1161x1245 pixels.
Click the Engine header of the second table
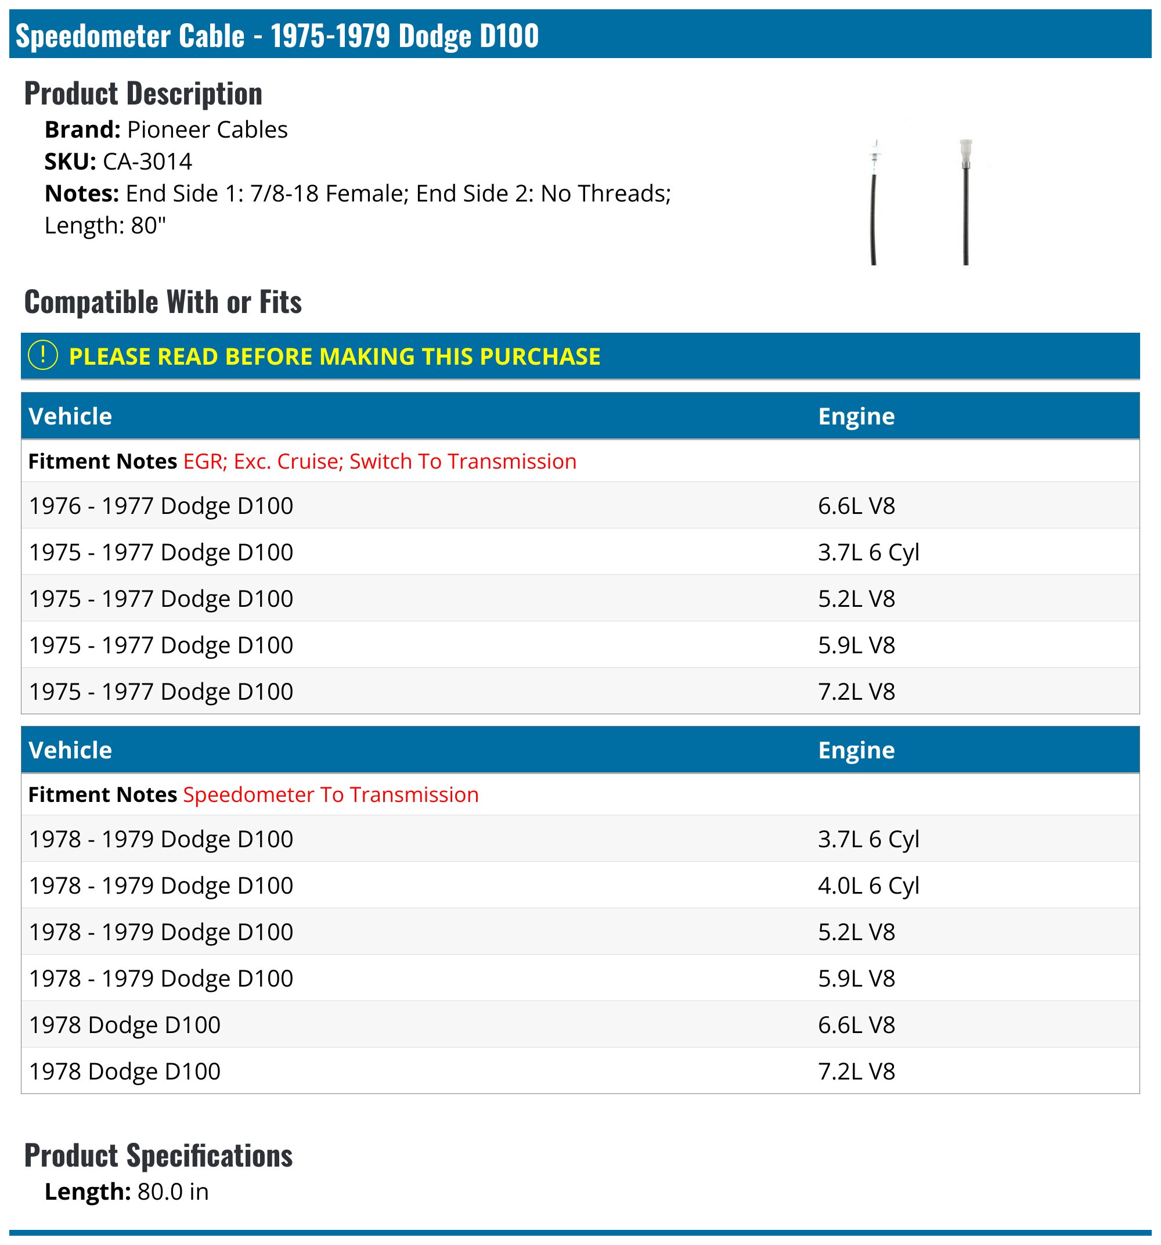(x=856, y=750)
